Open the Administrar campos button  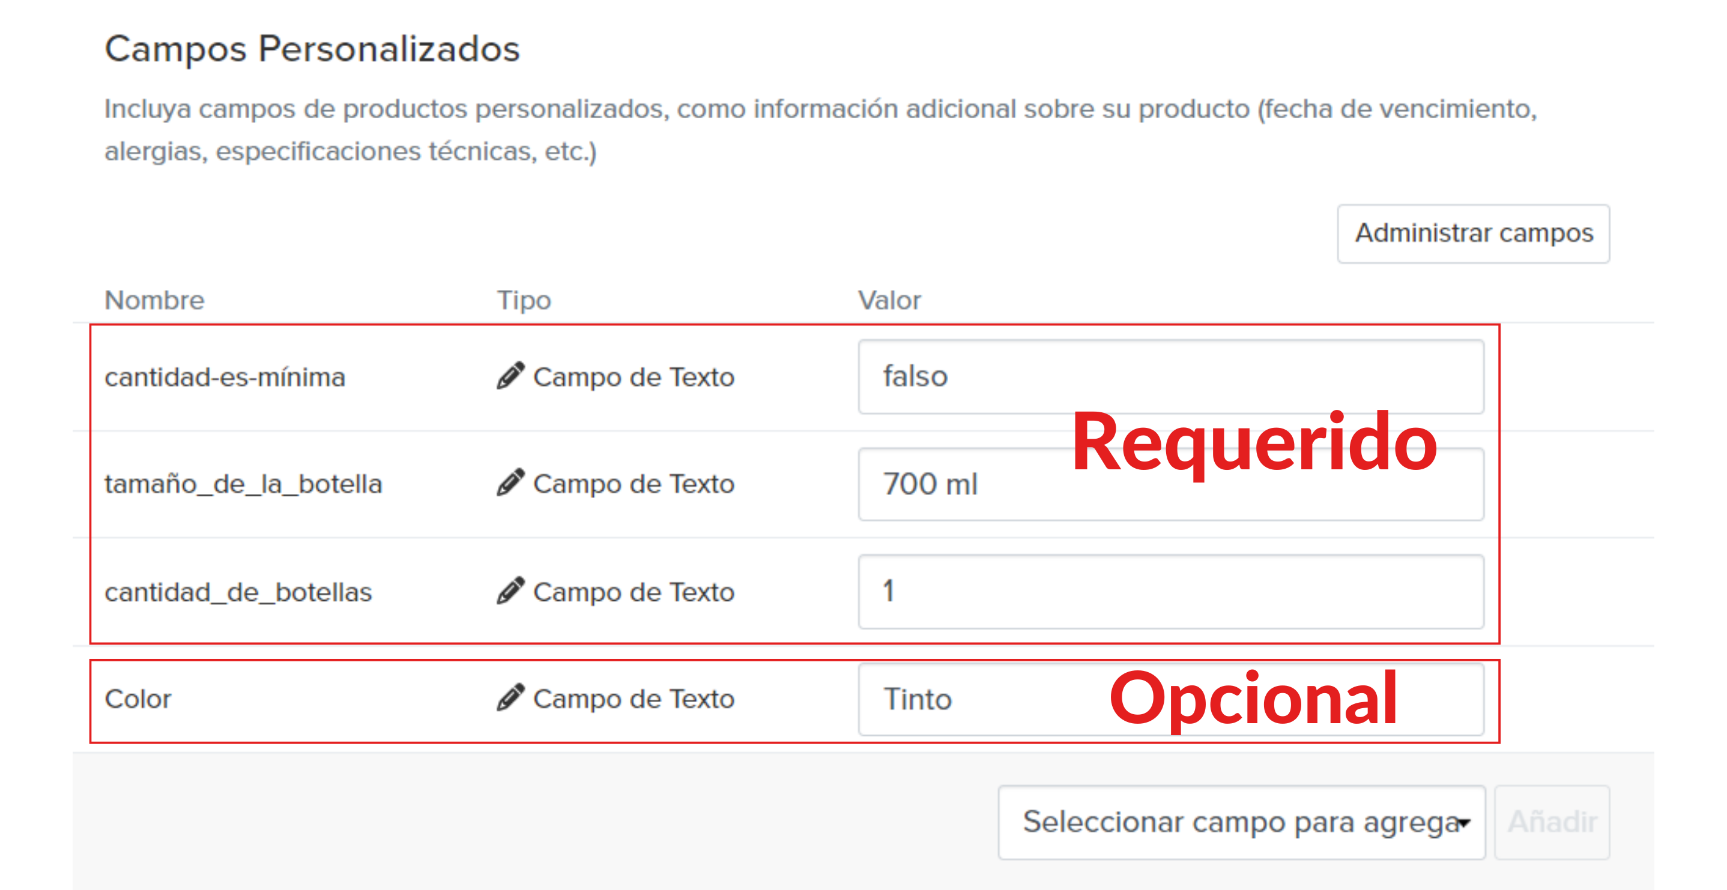point(1473,233)
